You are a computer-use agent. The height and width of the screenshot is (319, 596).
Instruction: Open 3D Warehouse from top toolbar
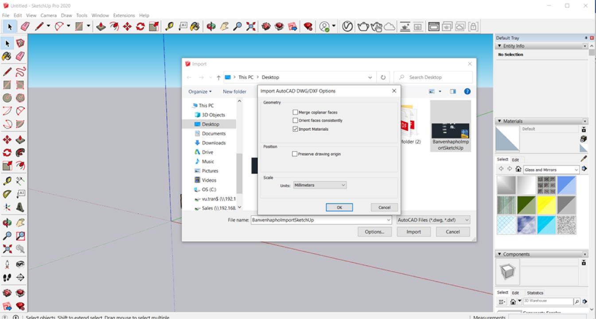click(x=266, y=27)
